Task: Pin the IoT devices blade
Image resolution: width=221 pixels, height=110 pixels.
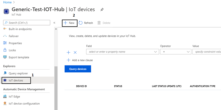Action: click(102, 10)
